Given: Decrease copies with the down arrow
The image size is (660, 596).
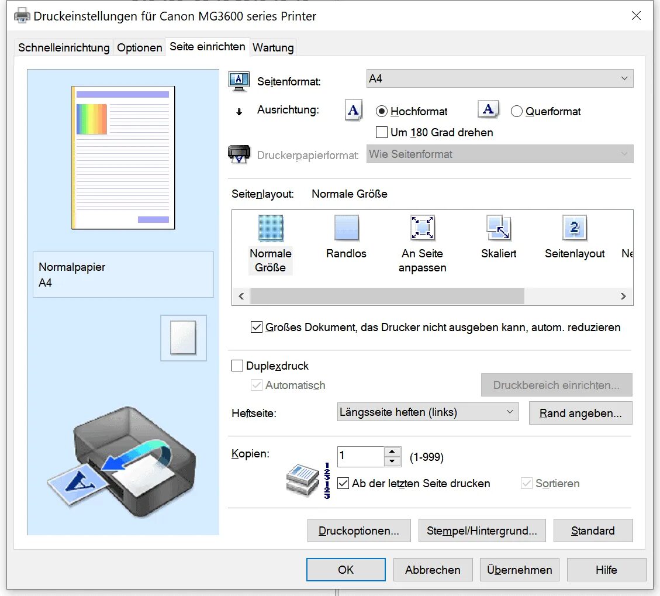Looking at the screenshot, I should (392, 461).
